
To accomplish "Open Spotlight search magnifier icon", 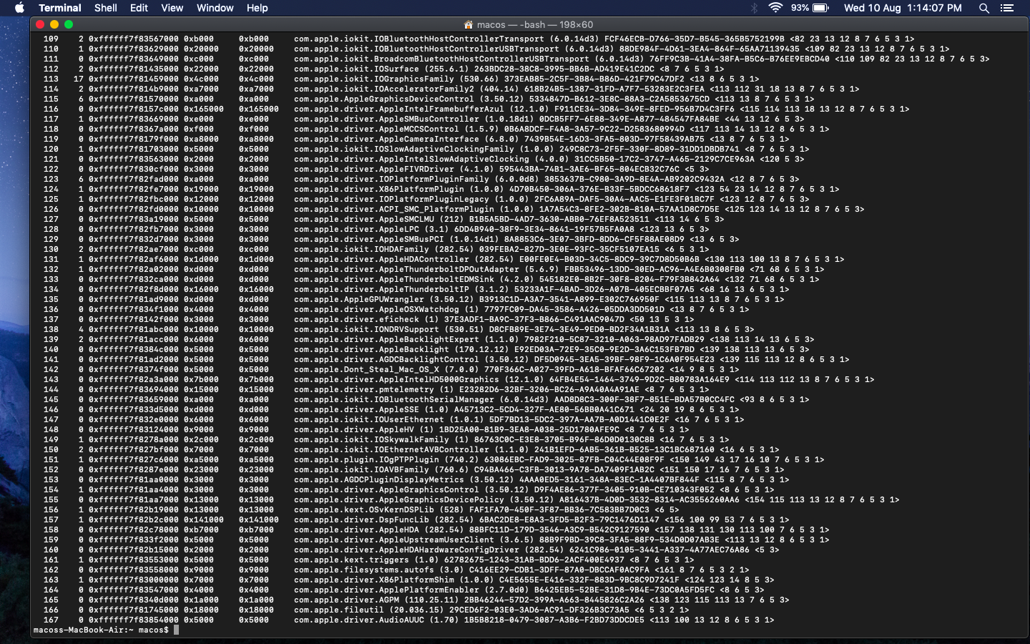I will click(984, 8).
